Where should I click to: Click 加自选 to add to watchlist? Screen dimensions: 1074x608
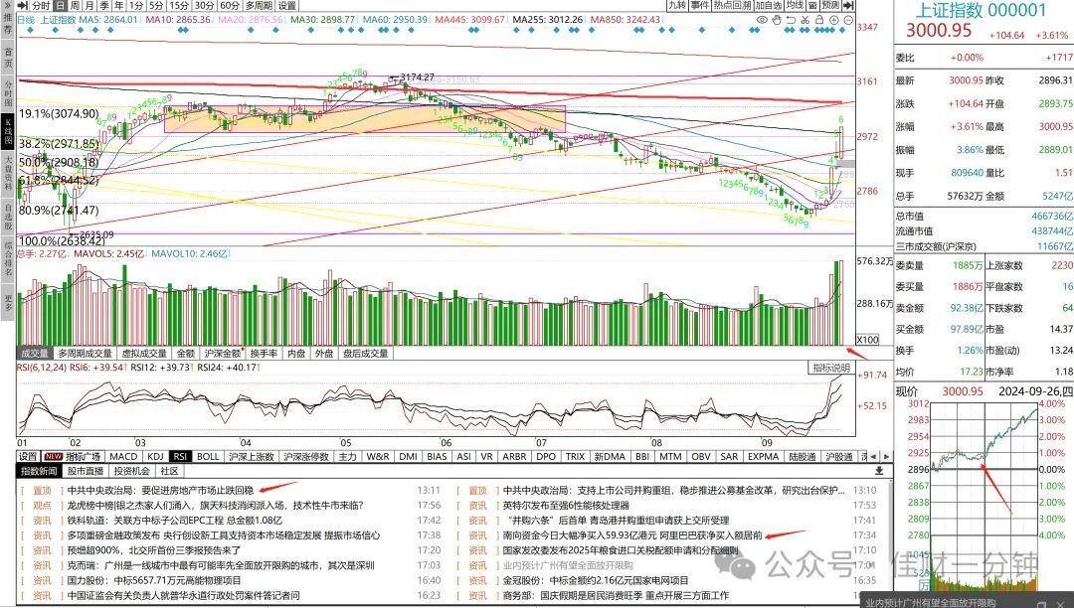[769, 6]
